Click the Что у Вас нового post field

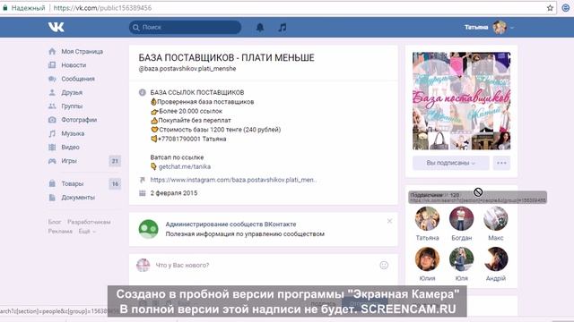(264, 266)
